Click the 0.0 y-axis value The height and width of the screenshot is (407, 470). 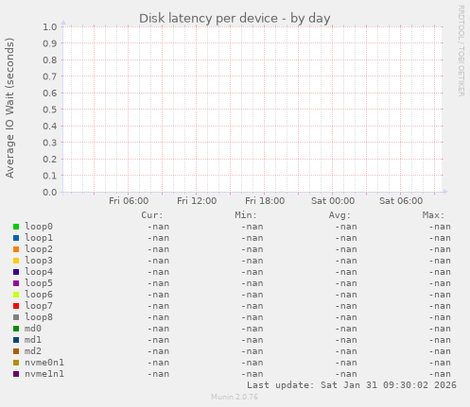[50, 193]
